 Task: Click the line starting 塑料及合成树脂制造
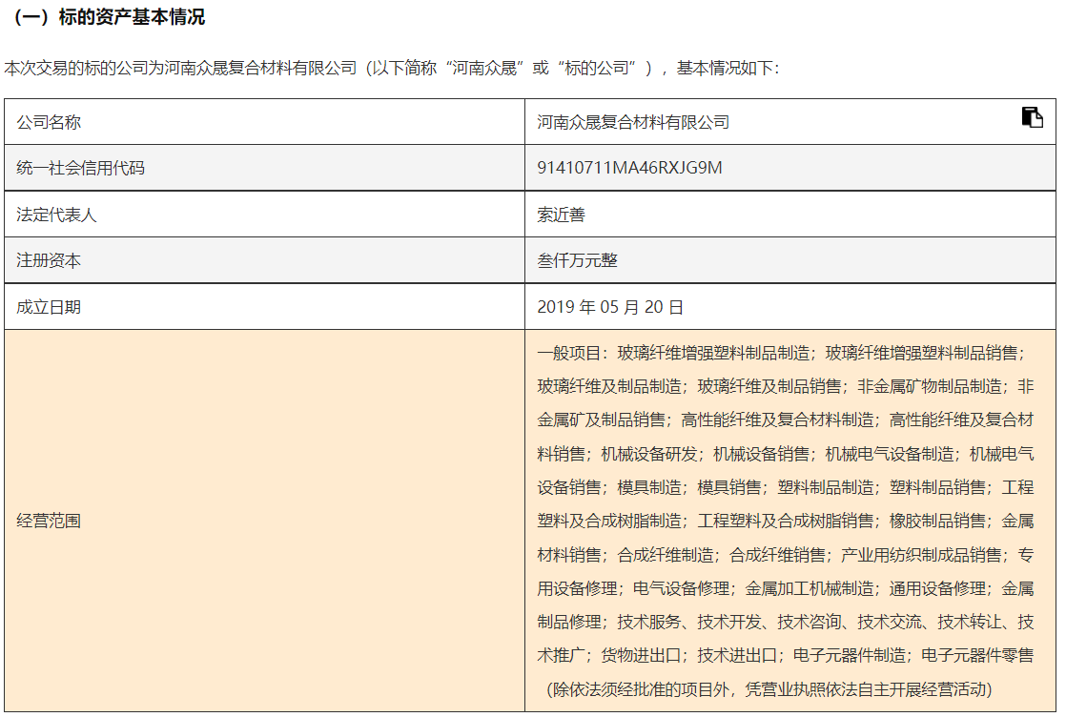coord(786,522)
